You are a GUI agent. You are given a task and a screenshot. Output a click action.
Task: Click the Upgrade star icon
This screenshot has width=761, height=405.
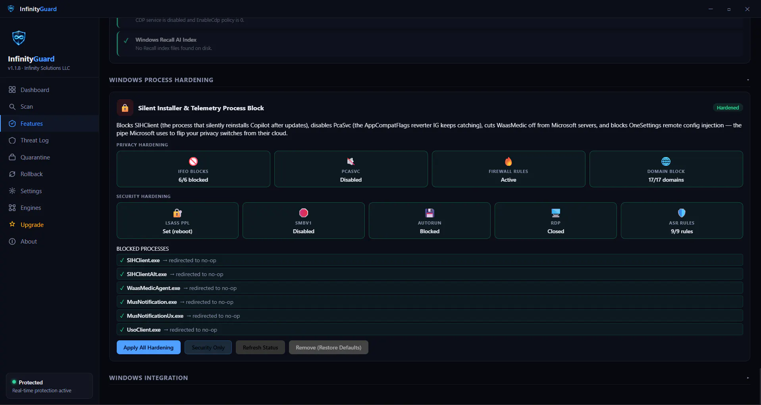click(x=12, y=225)
